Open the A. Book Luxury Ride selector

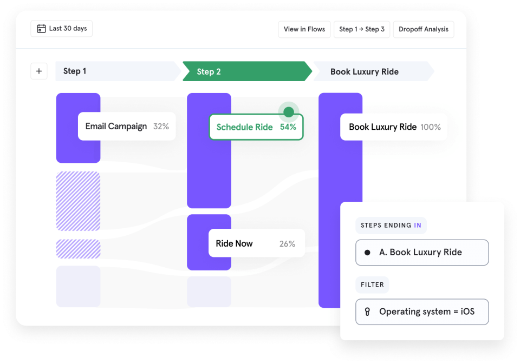click(x=422, y=252)
